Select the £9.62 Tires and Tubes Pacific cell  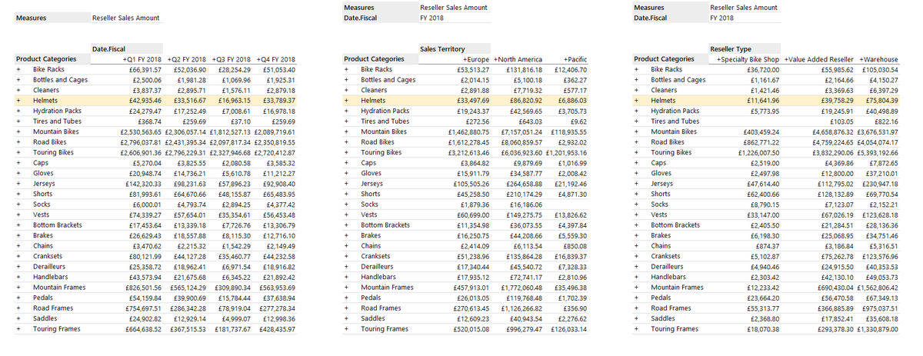pyautogui.click(x=578, y=121)
